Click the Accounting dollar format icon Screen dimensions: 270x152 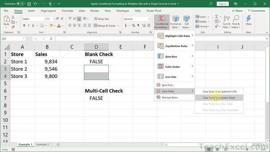pyautogui.click(x=126, y=25)
